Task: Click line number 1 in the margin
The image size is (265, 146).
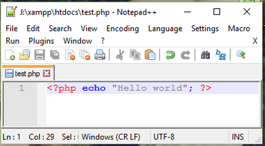Action: tap(21, 88)
